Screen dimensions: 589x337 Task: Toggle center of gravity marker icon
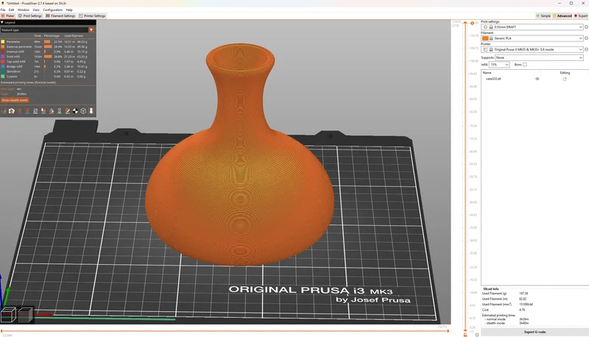(x=75, y=111)
